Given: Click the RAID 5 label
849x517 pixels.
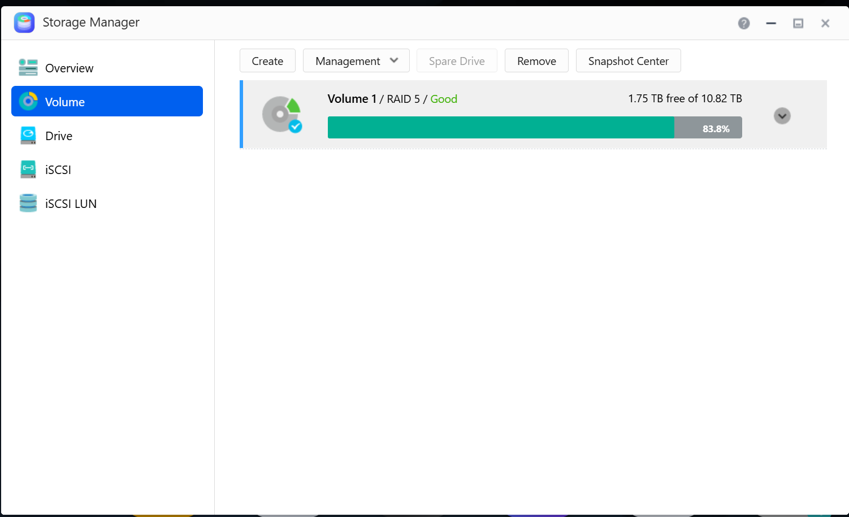Looking at the screenshot, I should tap(404, 99).
